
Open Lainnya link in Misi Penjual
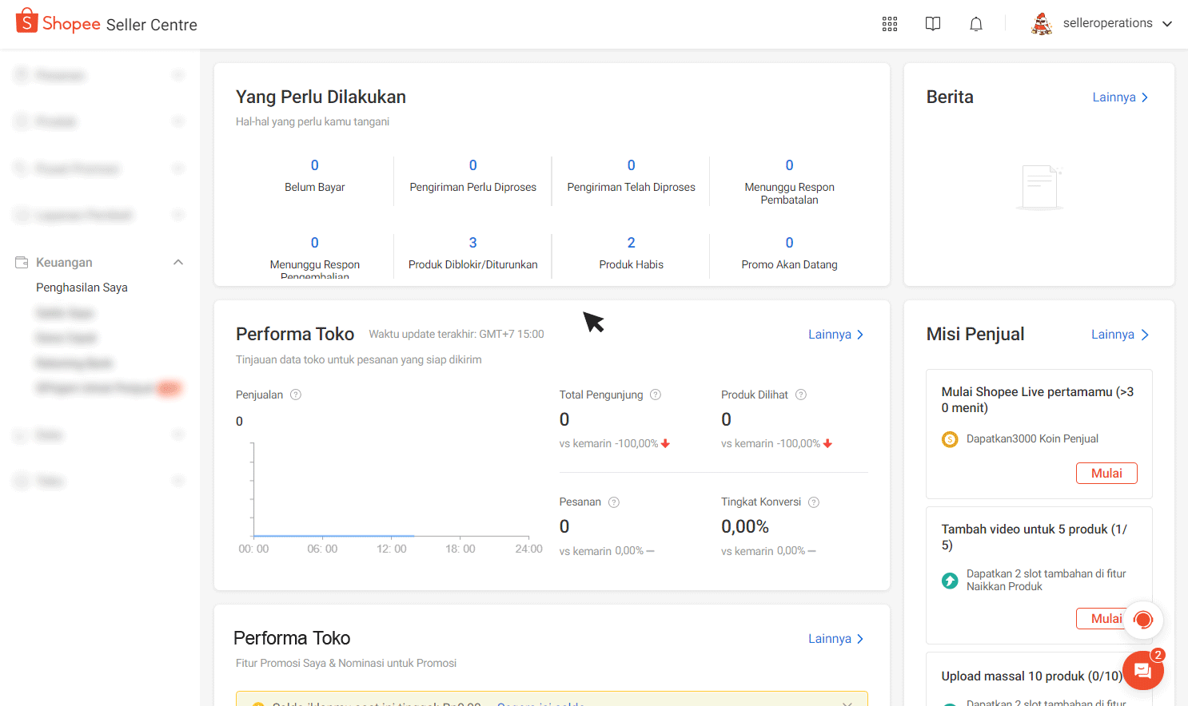point(1119,335)
